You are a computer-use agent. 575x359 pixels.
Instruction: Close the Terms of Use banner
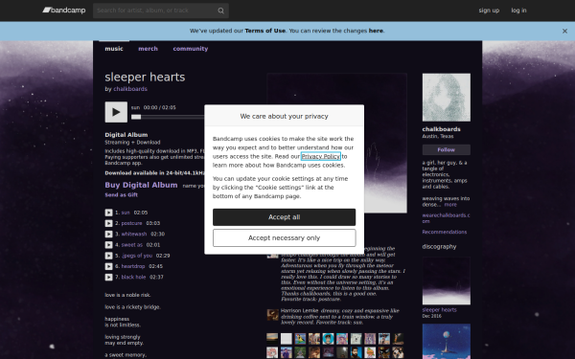(x=564, y=32)
